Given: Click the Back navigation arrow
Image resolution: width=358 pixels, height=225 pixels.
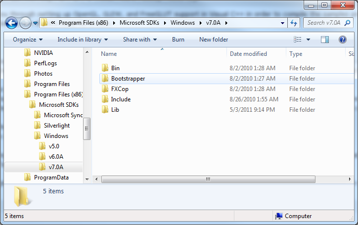Looking at the screenshot, I should [x=11, y=23].
